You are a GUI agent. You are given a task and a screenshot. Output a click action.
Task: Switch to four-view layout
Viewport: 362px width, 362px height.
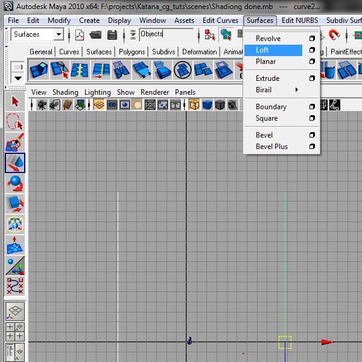click(15, 331)
